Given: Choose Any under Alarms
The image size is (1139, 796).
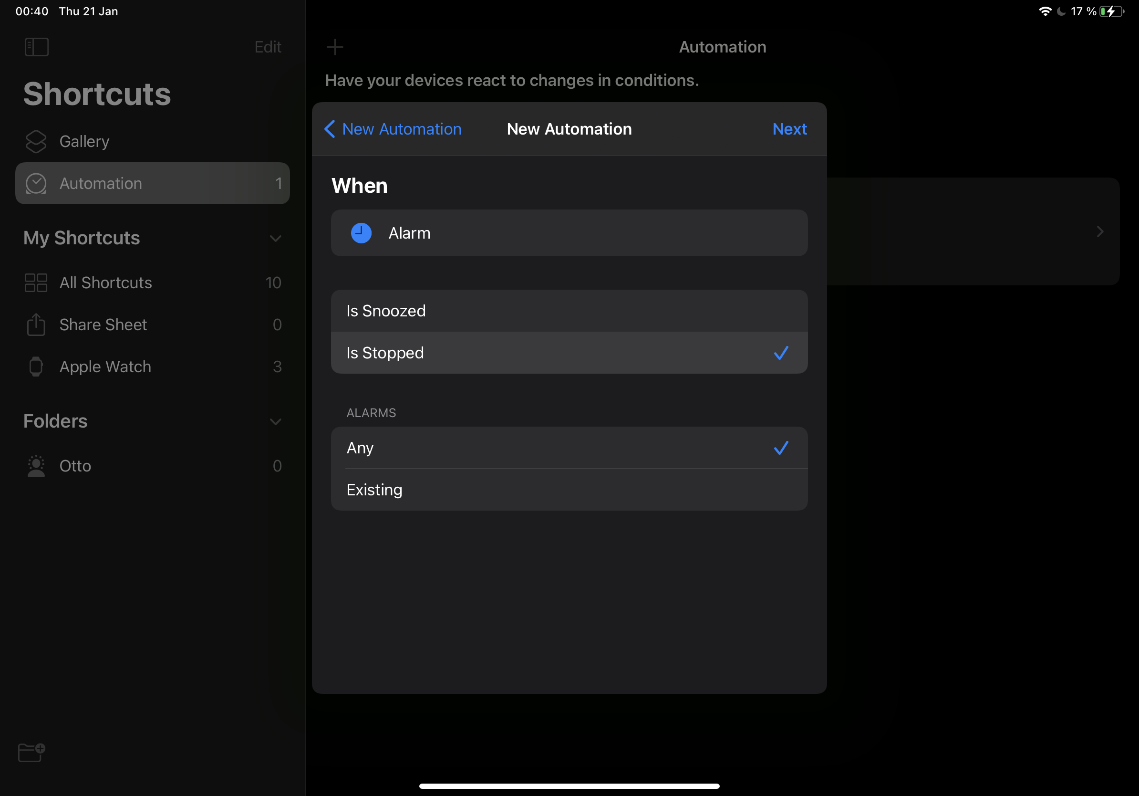Looking at the screenshot, I should [569, 448].
